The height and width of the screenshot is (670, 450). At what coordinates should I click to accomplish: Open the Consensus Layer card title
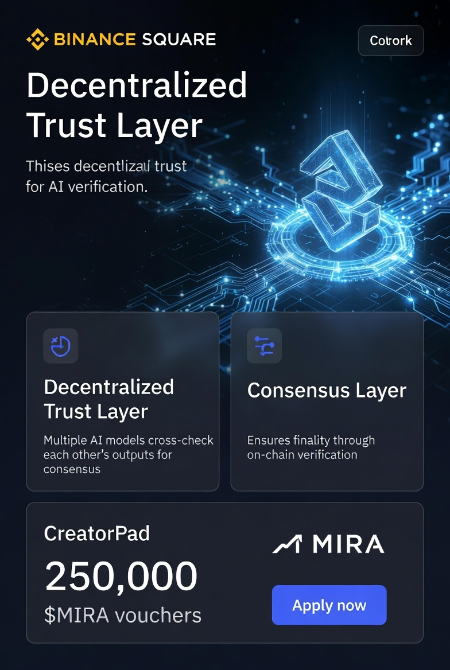tap(327, 391)
